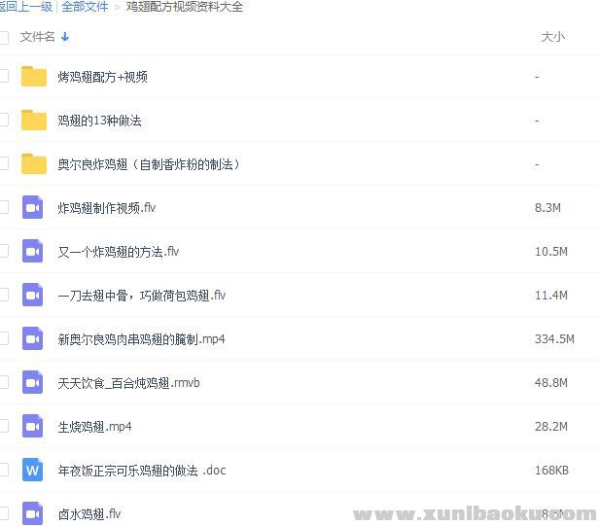
Task: Click folder icon for 奥尔良炸鸡翅
Action: tap(34, 164)
